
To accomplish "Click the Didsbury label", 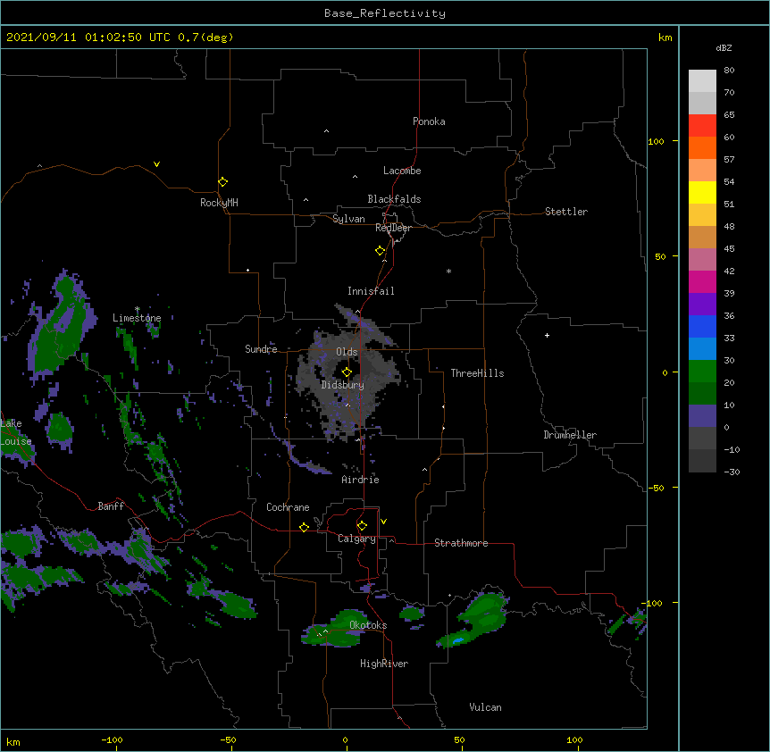I will click(x=343, y=385).
